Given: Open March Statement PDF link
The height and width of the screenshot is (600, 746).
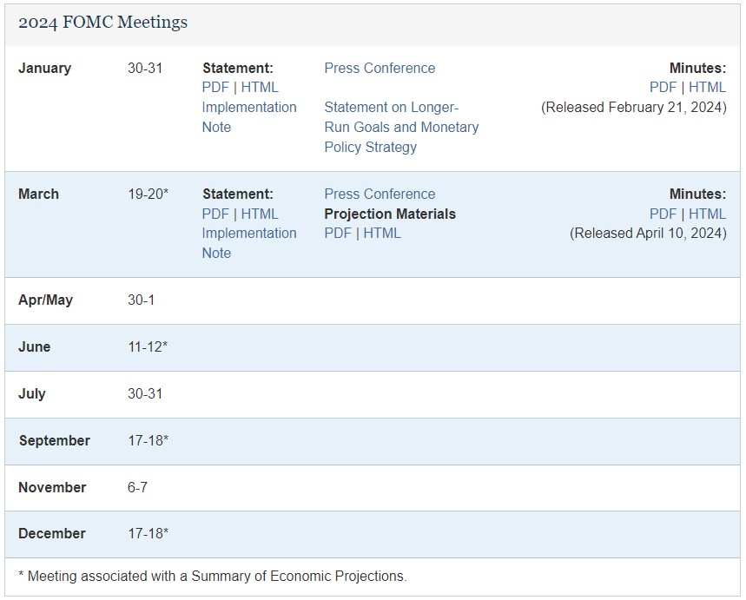Looking at the screenshot, I should 215,214.
